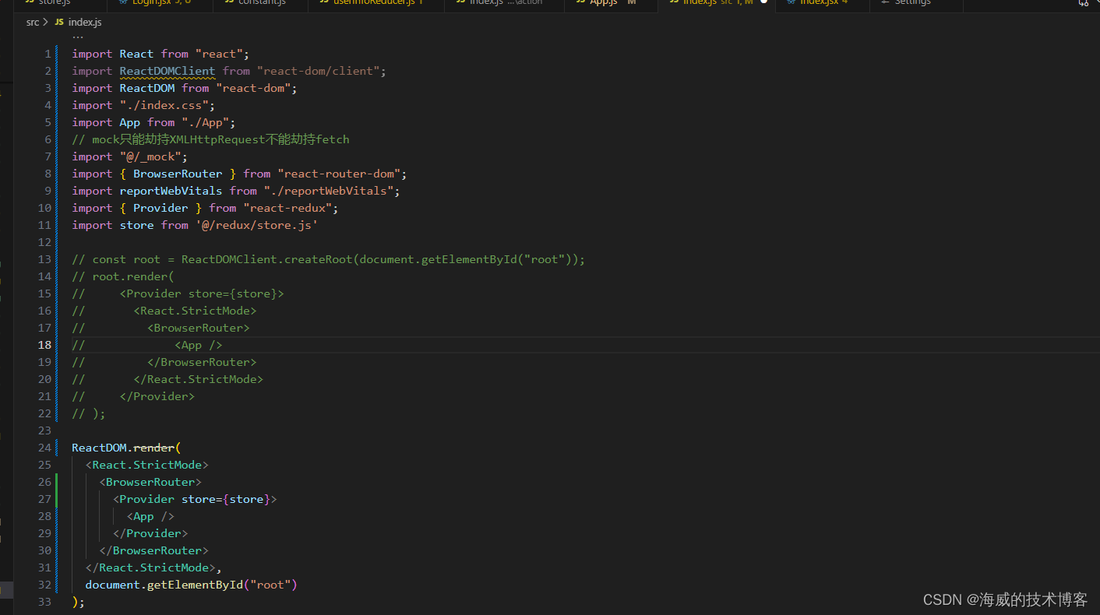This screenshot has height=615, width=1100.
Task: Open the Login.jsx editor tab
Action: pyautogui.click(x=152, y=3)
